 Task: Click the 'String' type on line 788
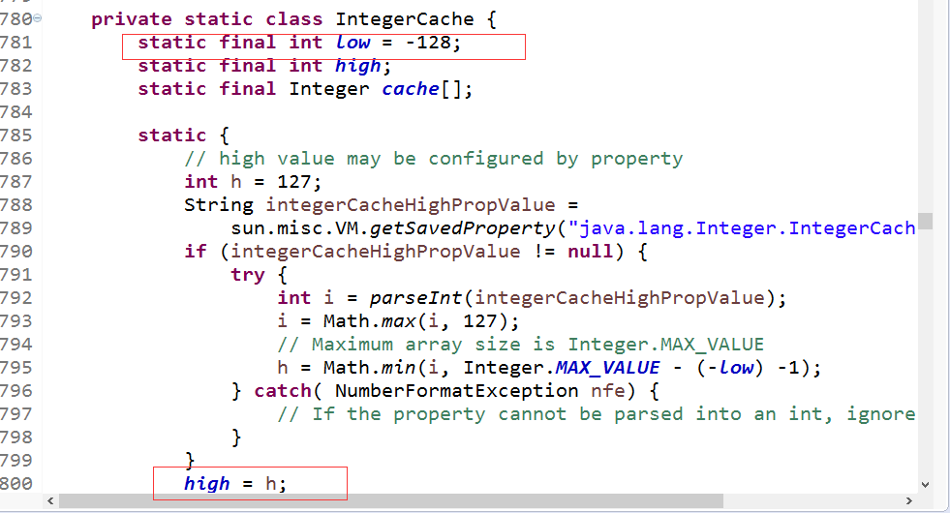pos(219,205)
